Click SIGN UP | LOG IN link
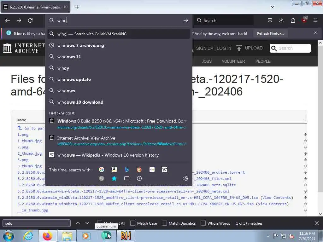The width and height of the screenshot is (323, 242). (214, 48)
